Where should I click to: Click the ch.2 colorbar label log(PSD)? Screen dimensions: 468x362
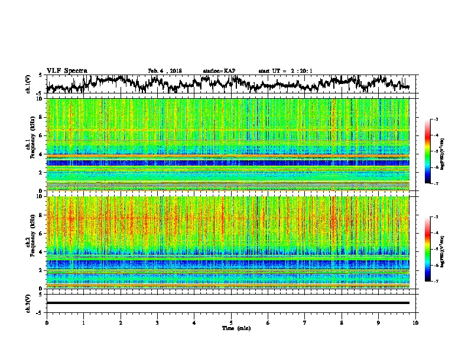[x=443, y=251]
